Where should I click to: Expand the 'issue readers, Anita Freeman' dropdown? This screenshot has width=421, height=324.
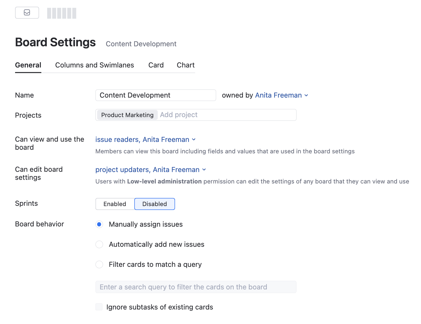pos(145,139)
